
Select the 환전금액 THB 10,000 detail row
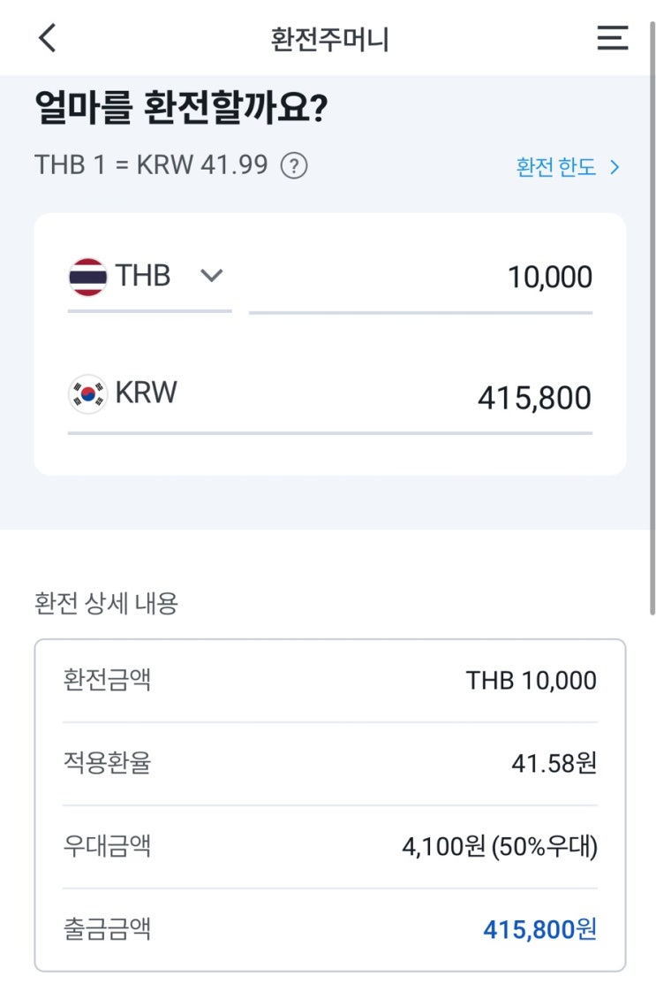[x=329, y=681]
